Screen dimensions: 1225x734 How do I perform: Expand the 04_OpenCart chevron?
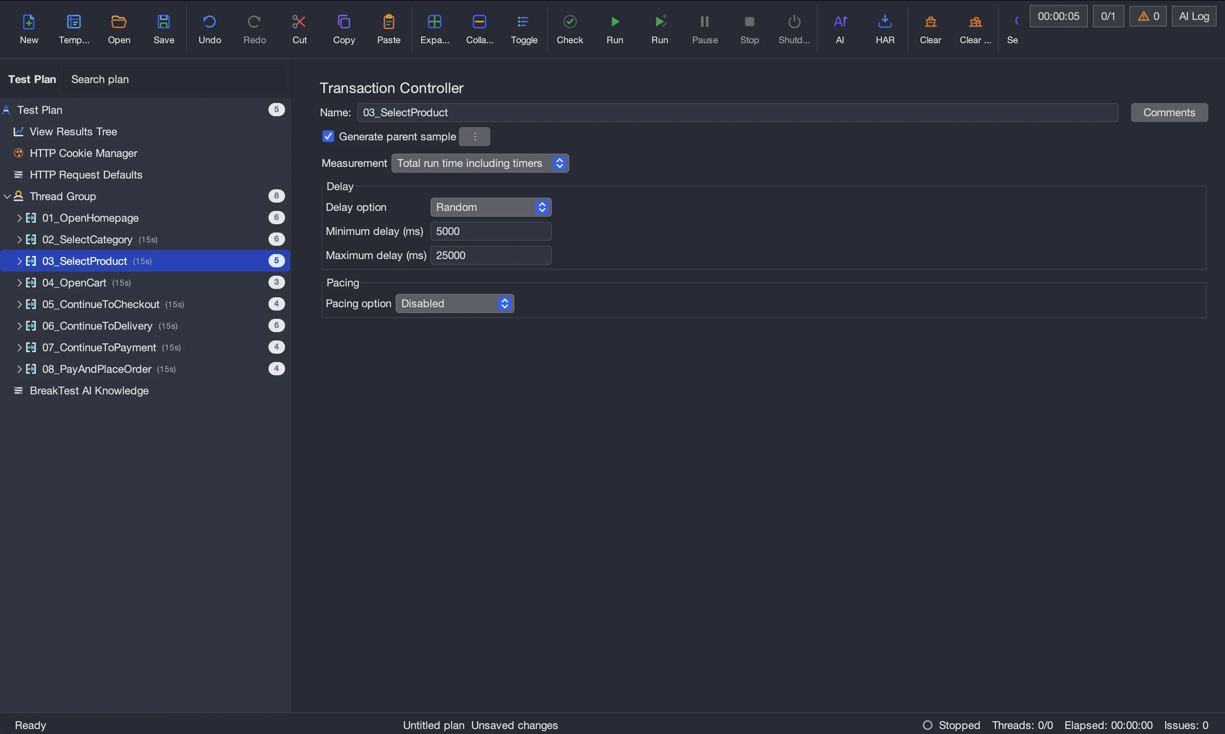click(19, 283)
